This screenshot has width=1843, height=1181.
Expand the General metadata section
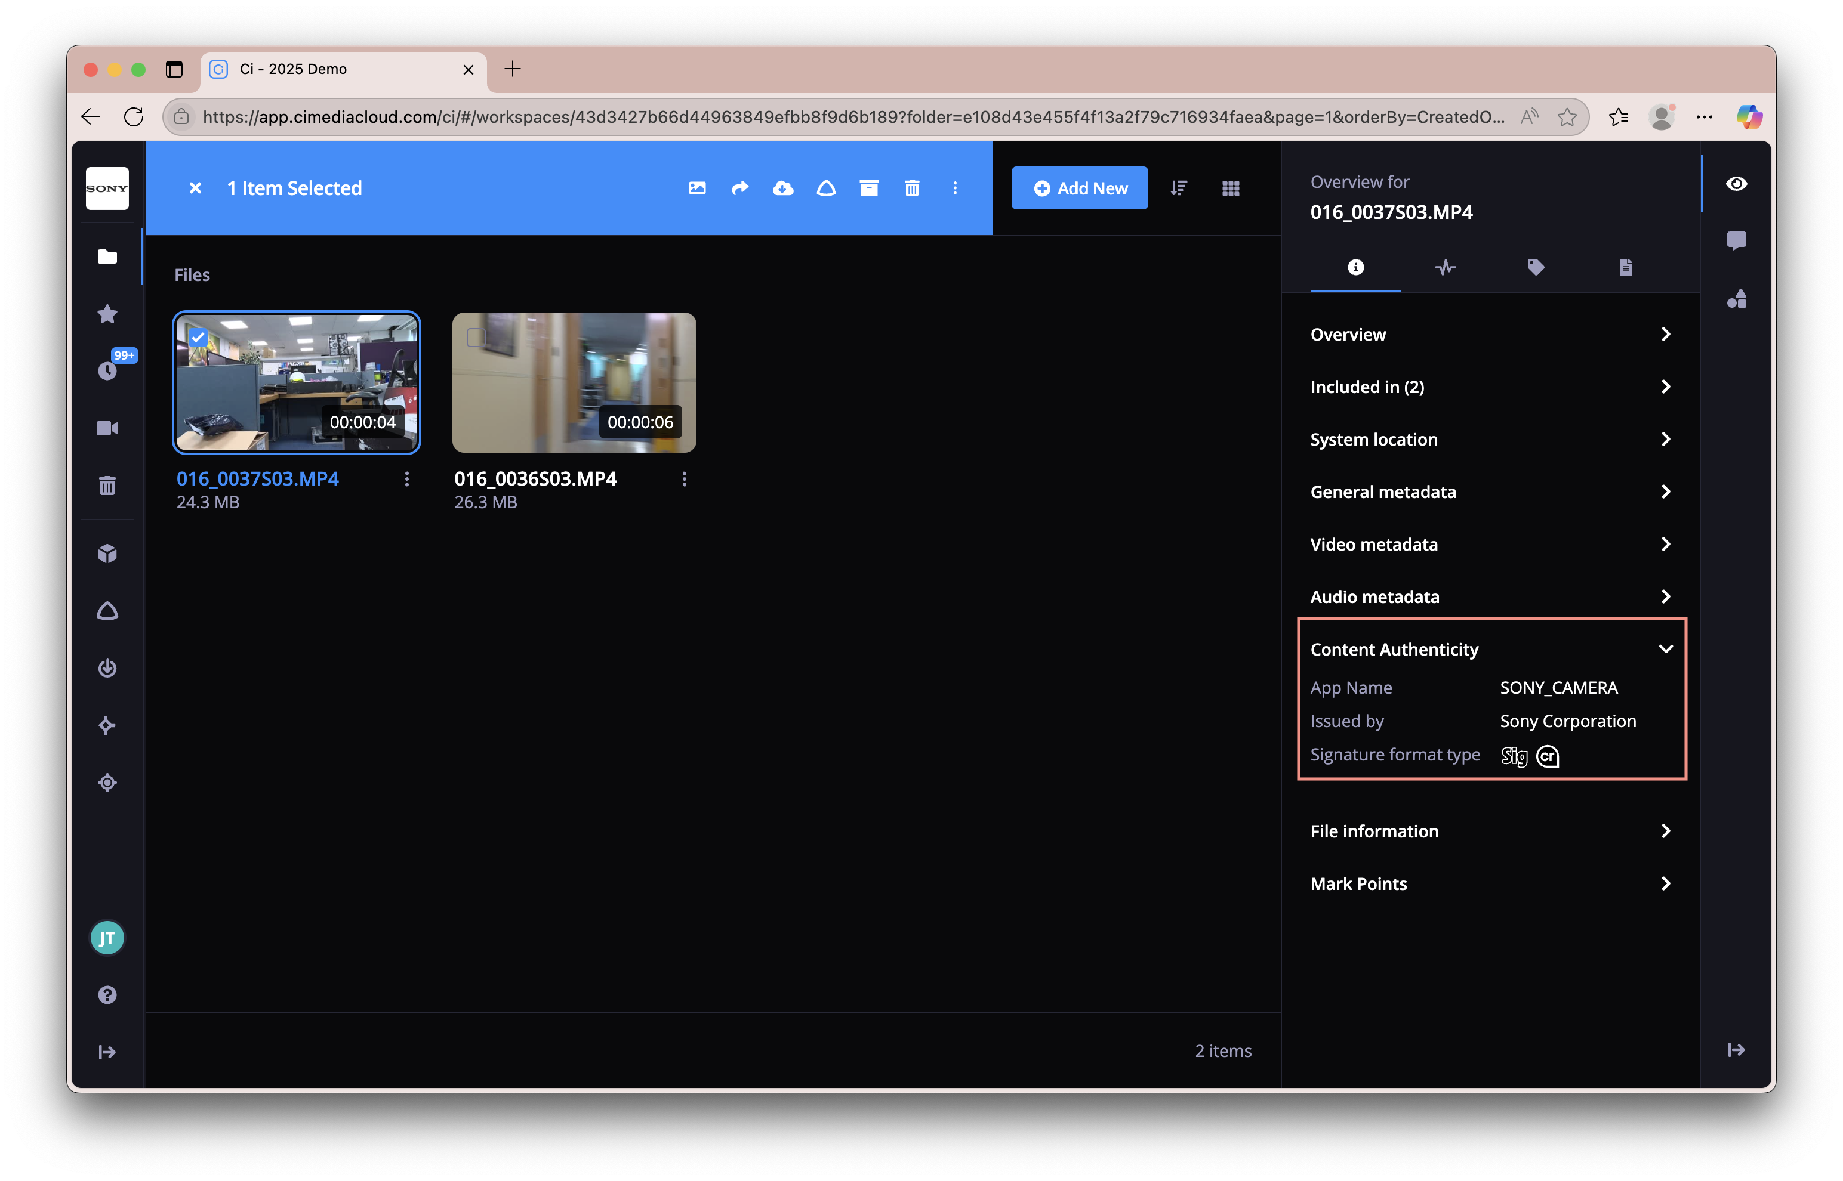tap(1491, 491)
